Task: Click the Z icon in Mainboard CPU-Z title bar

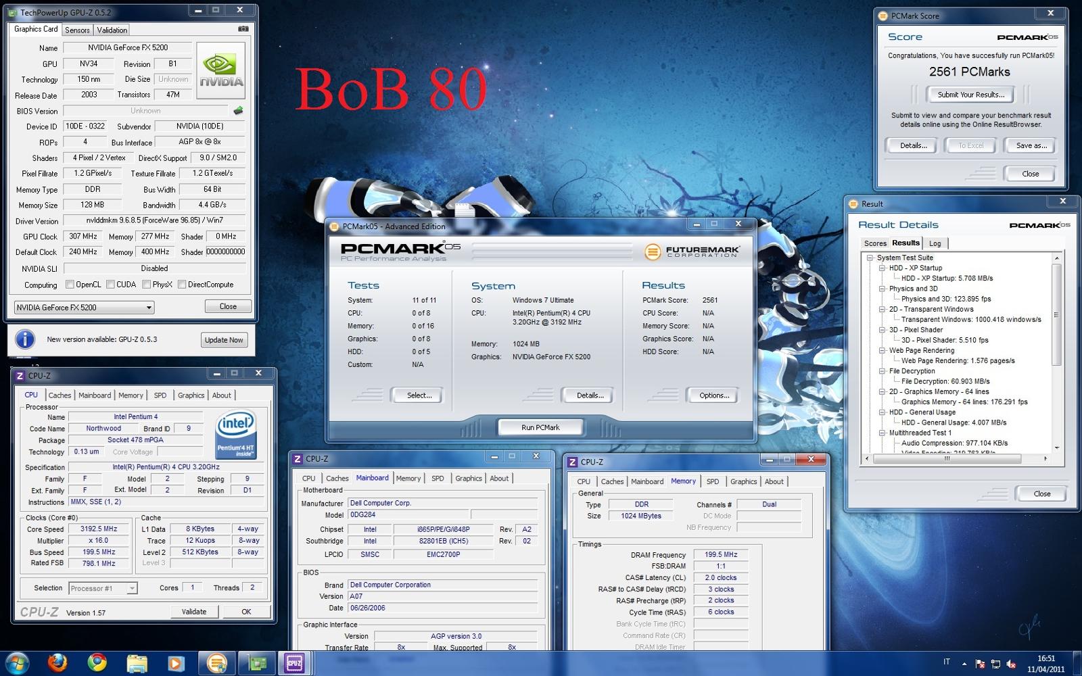Action: [298, 458]
